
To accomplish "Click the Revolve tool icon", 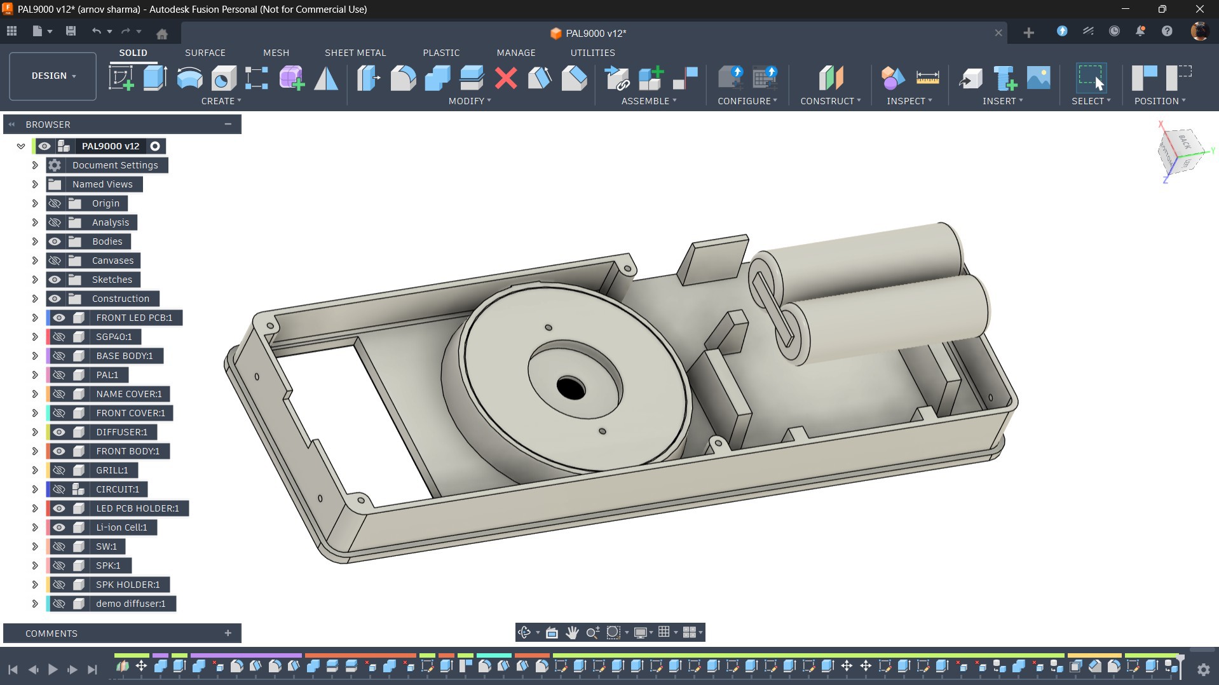I will (x=189, y=78).
